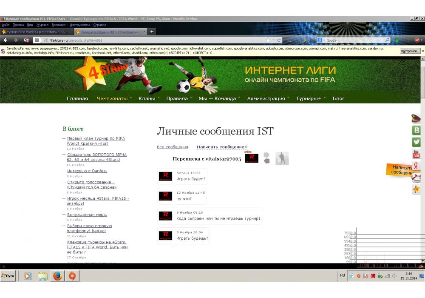425x298 pixels.
Task: Open the Adblock Plus toolbar icon
Action: click(417, 40)
